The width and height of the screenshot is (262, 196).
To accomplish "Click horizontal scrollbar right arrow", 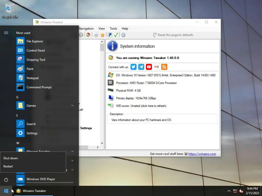I will point(98,147).
